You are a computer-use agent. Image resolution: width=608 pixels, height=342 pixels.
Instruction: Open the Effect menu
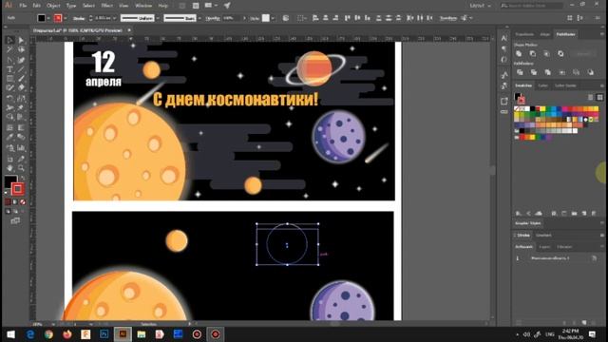[x=106, y=6]
